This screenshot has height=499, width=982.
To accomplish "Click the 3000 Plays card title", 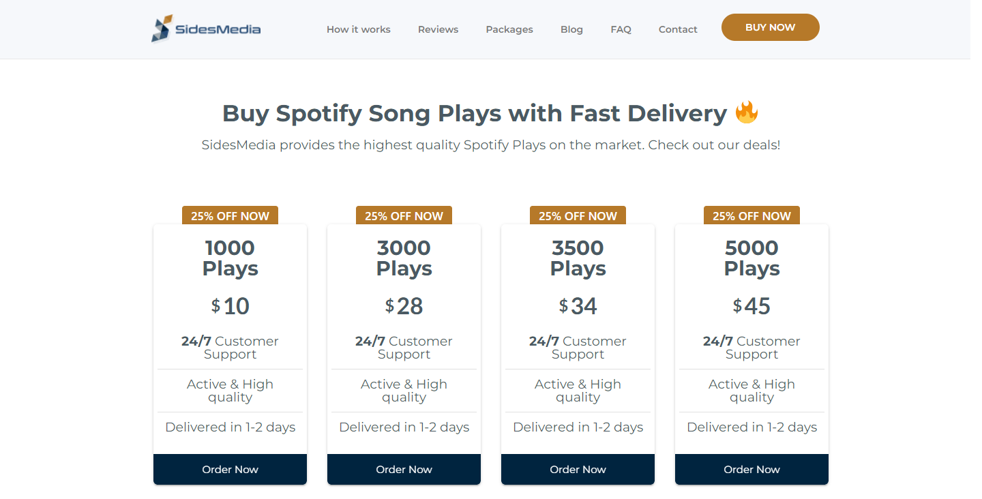I will click(x=404, y=258).
